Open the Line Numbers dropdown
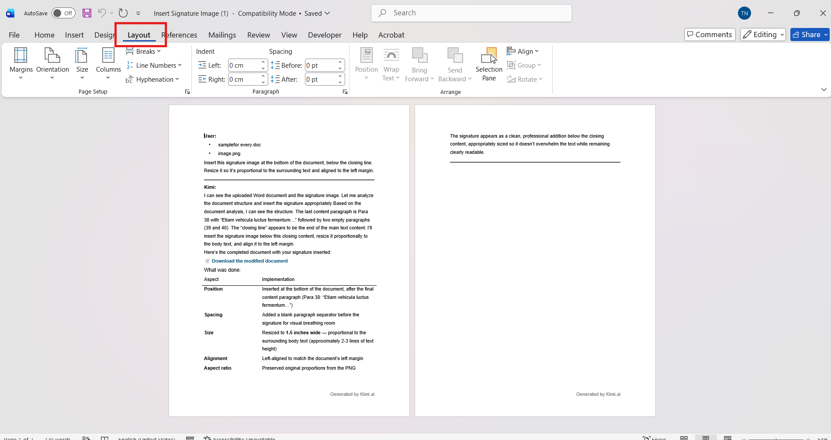Viewport: 831px width, 440px height. [x=154, y=66]
